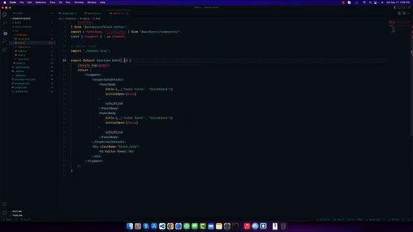Collapse the firstblock folder
Image resolution: width=413 pixels, height=232 pixels.
(x=21, y=35)
